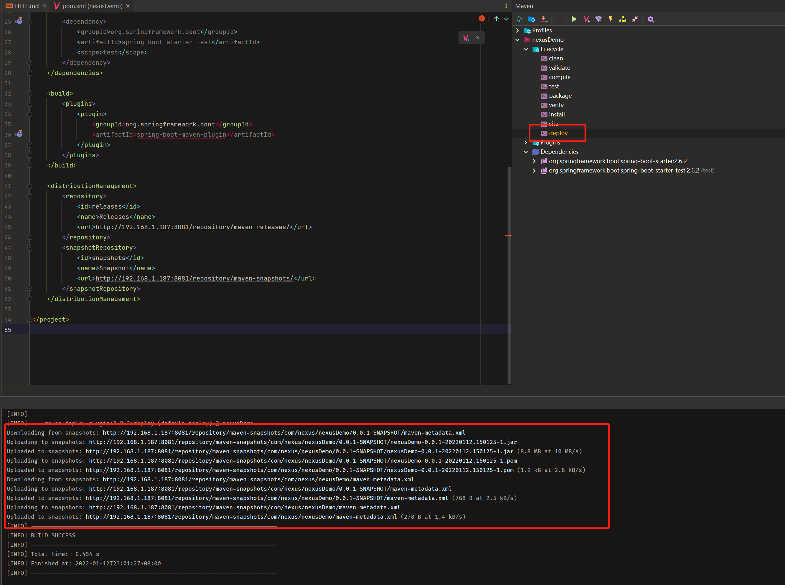Click the orange error stripe marker

pos(508,235)
